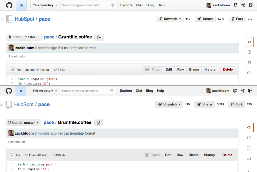257x172 pixels.
Task: Open Issues sidebar icon in upper screenshot
Action: (249, 52)
